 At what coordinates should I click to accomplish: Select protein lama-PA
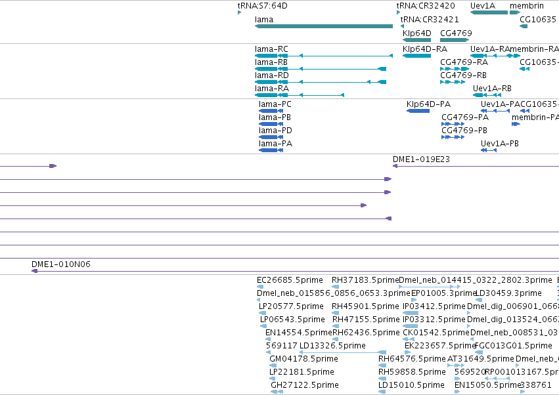pos(271,150)
